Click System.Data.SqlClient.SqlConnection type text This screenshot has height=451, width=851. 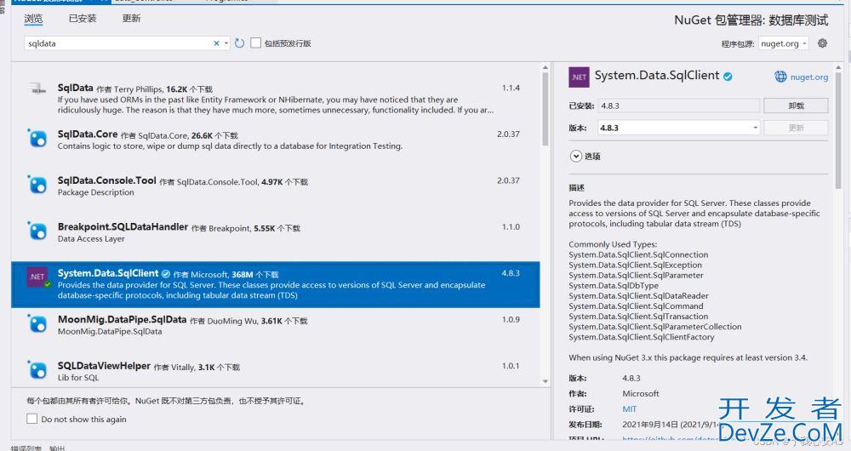(x=638, y=254)
